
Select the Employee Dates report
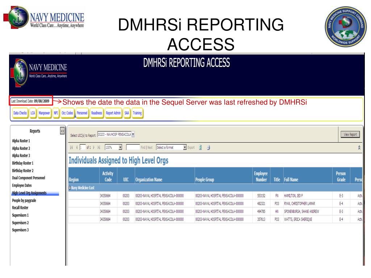tap(22, 186)
